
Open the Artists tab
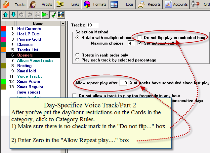click(41, 4)
